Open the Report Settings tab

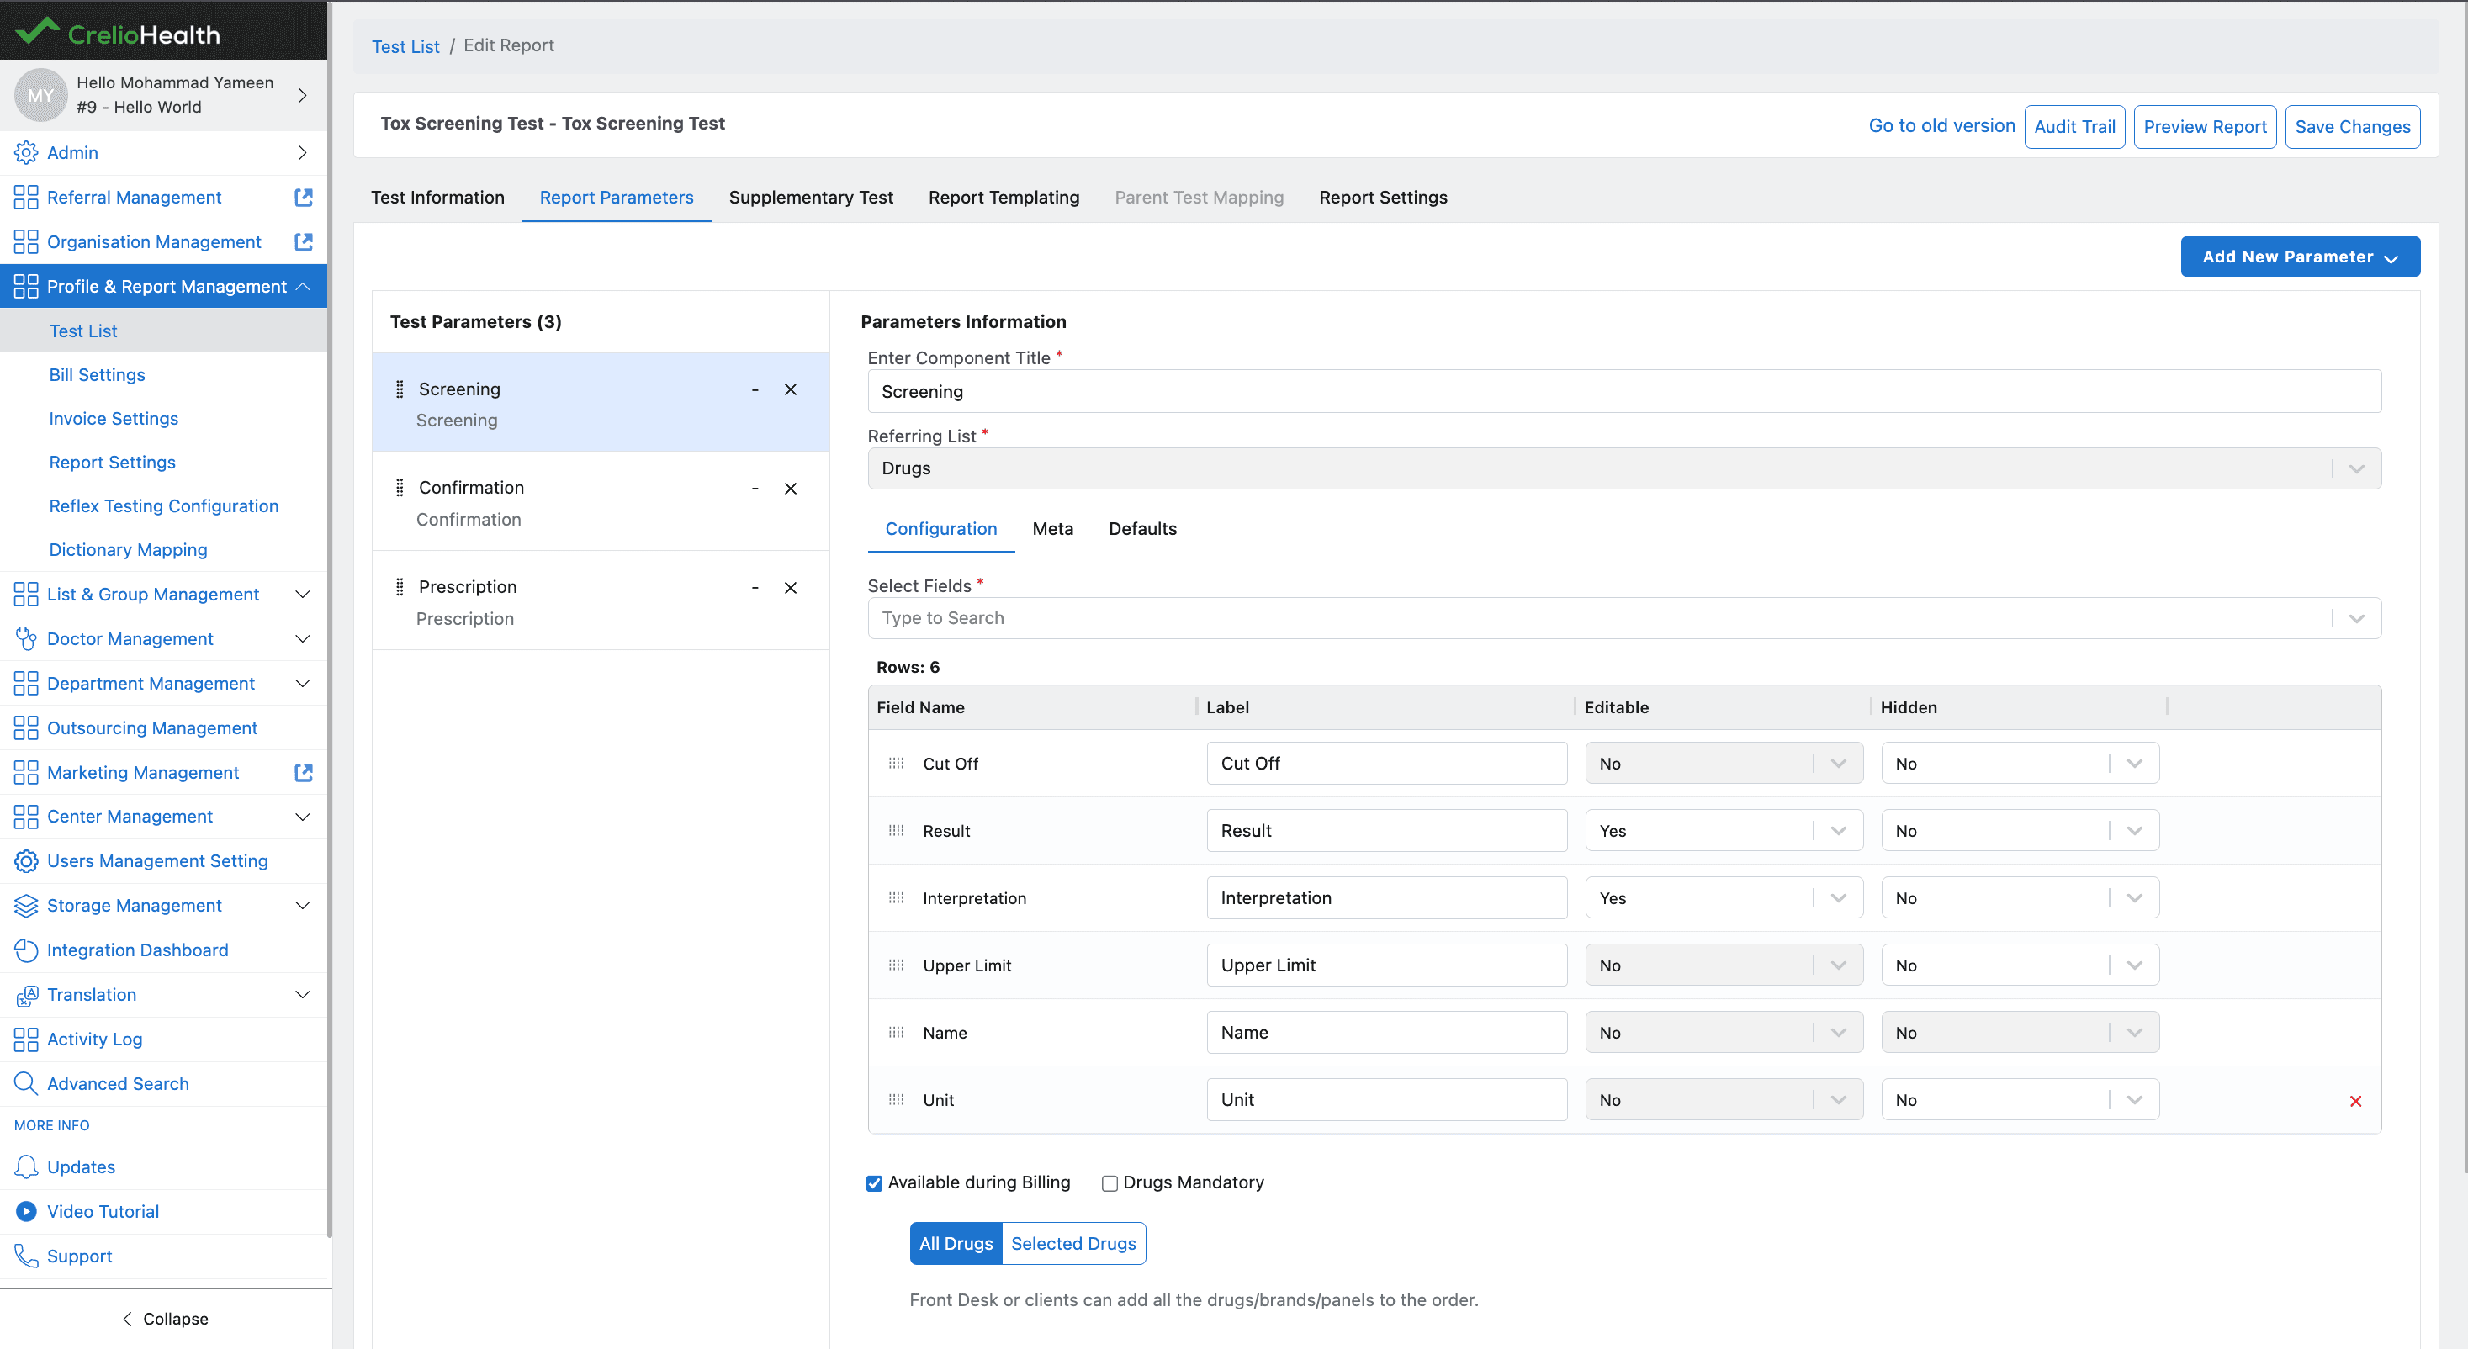point(1383,198)
